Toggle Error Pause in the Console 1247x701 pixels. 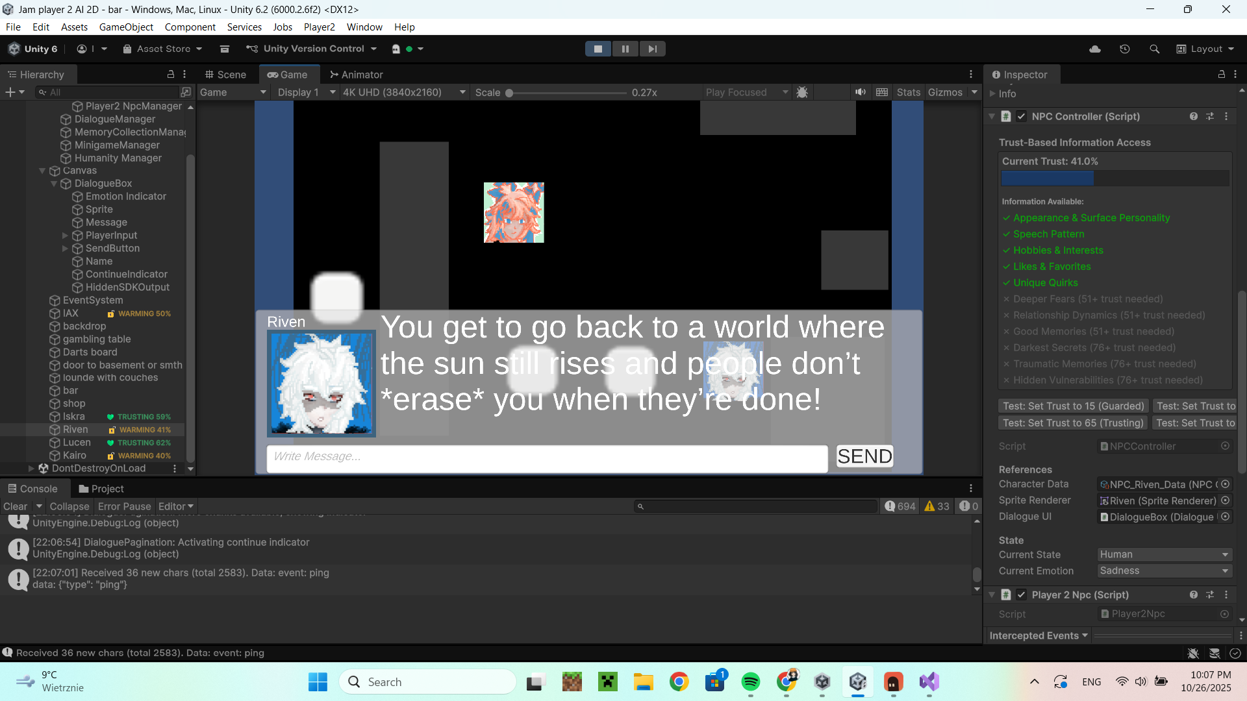124,506
